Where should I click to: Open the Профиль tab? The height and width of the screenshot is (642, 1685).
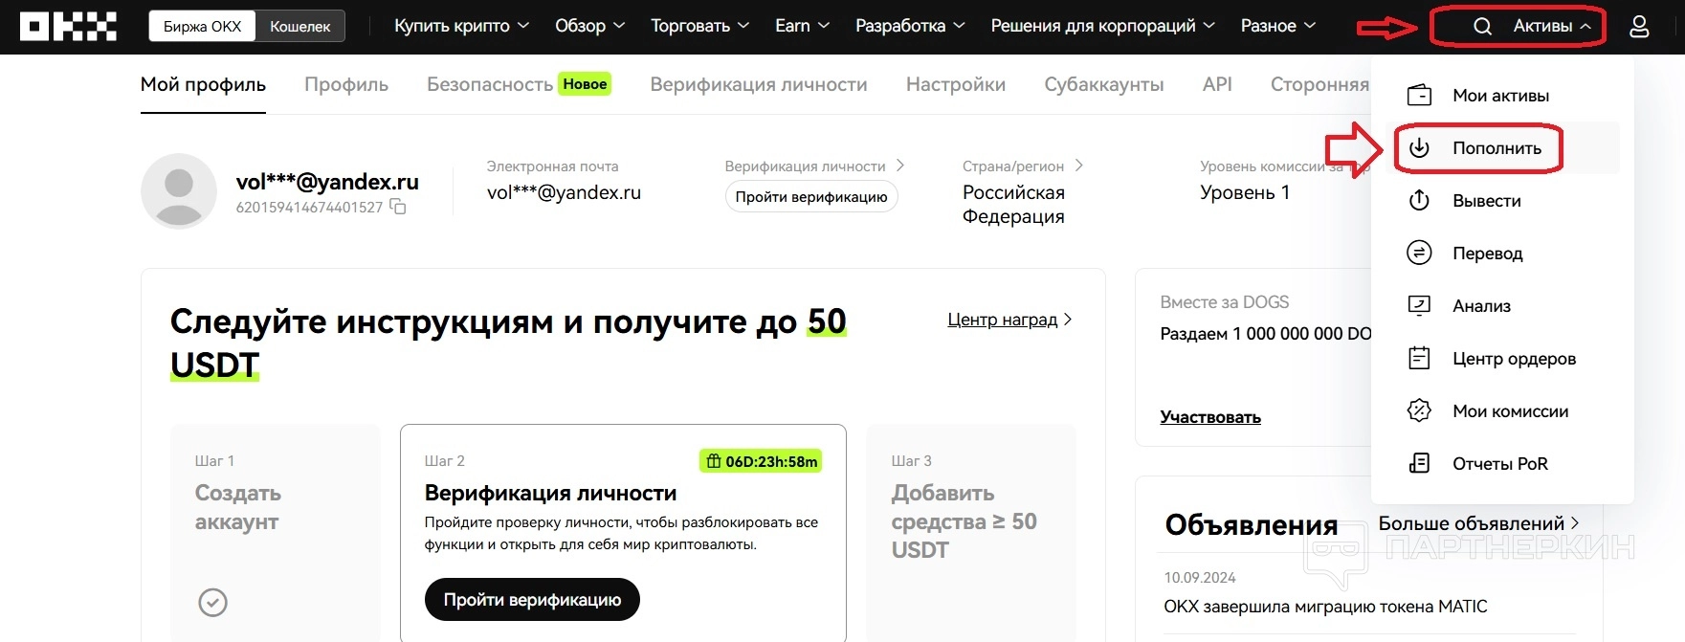tap(346, 84)
